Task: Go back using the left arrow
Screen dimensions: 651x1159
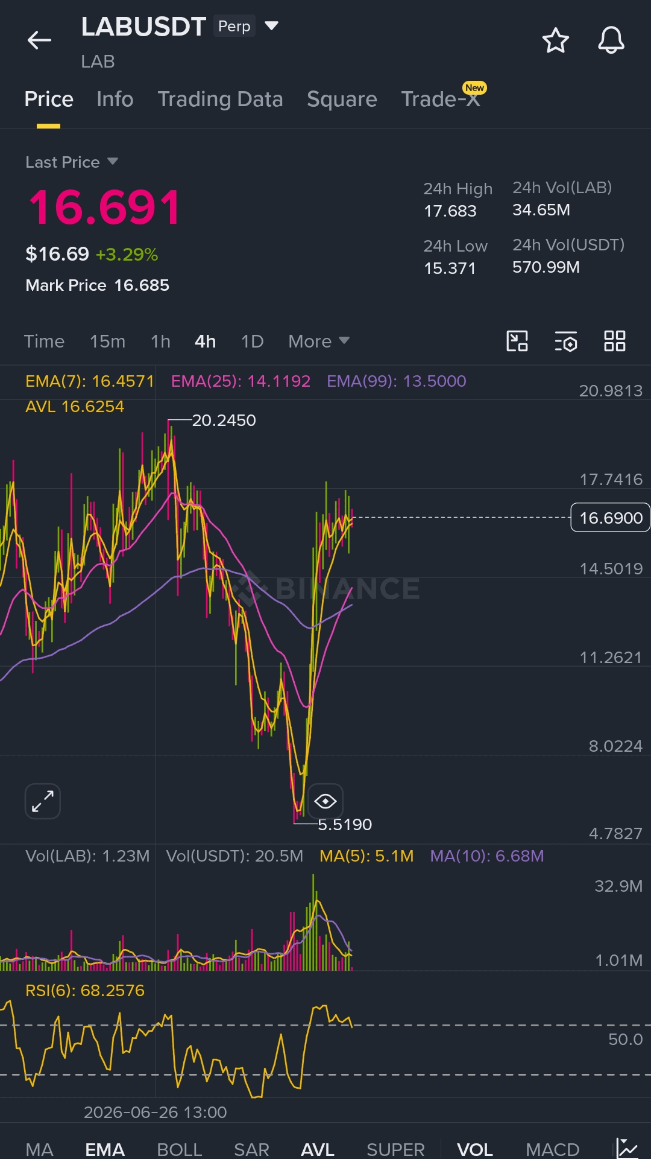Action: 39,40
